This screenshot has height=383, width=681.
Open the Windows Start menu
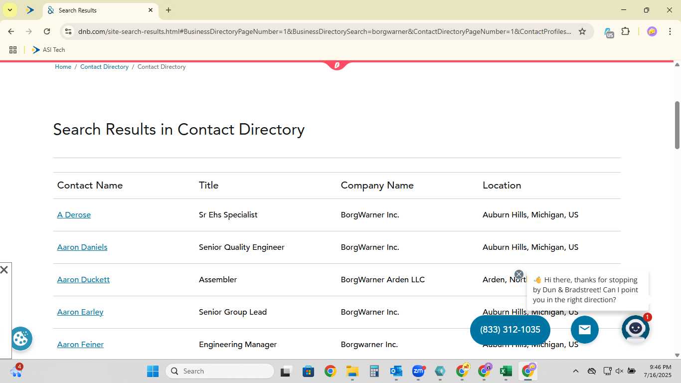point(153,371)
